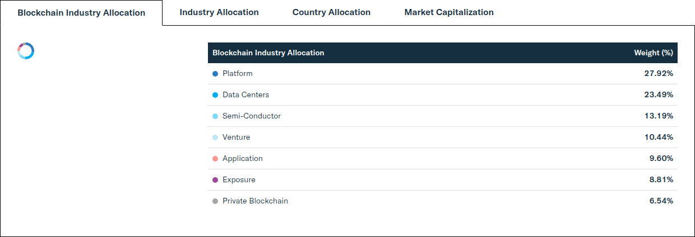The height and width of the screenshot is (237, 695).
Task: Select the Private Blockchain row label
Action: [256, 201]
